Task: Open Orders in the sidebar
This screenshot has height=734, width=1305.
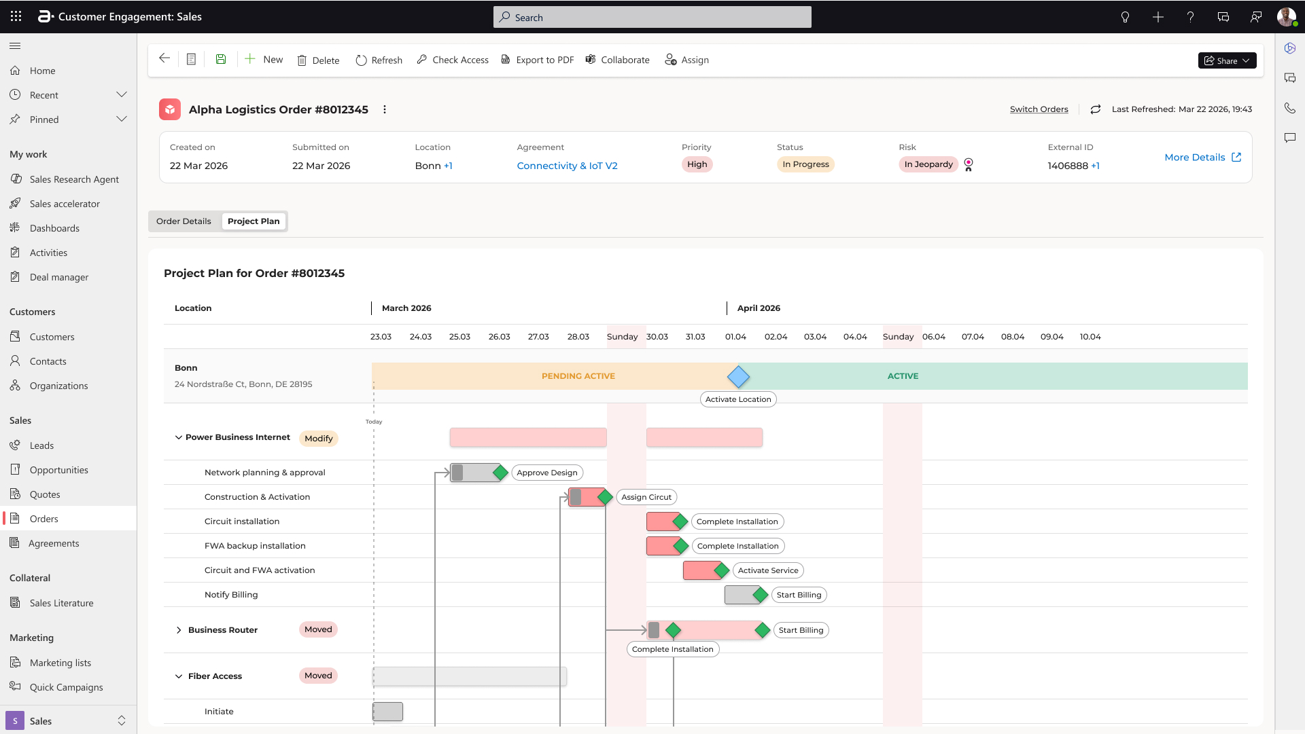Action: (68, 519)
